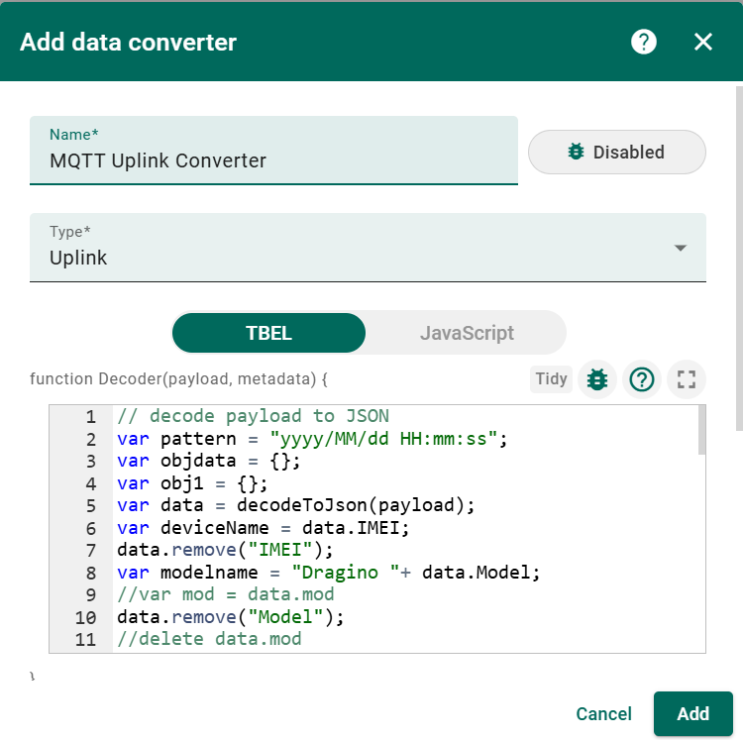Click line 11 //delete data.mod comment
The width and height of the screenshot is (743, 740).
click(x=209, y=639)
